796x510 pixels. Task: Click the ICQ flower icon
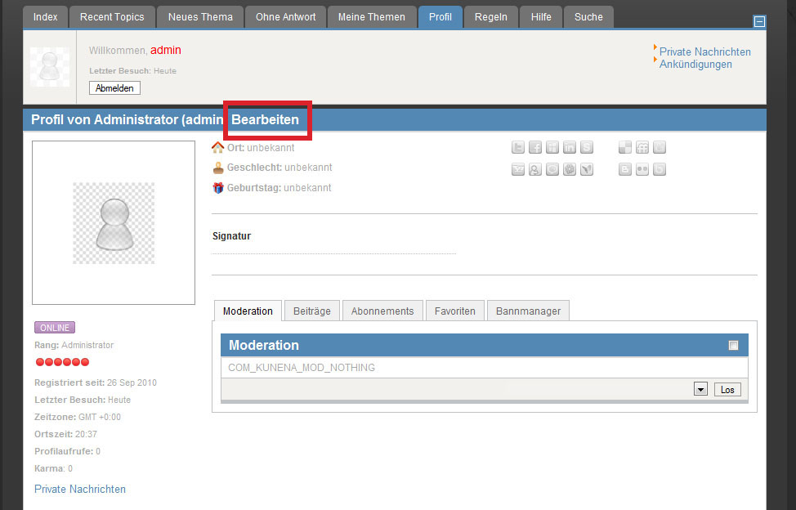(x=570, y=169)
